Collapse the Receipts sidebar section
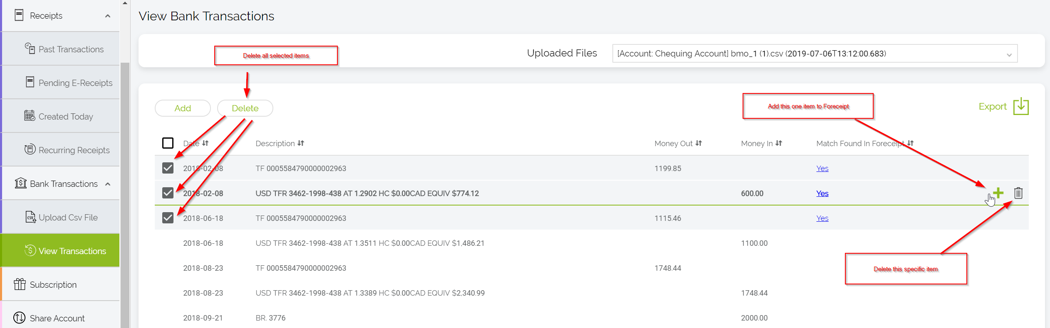 (x=108, y=16)
